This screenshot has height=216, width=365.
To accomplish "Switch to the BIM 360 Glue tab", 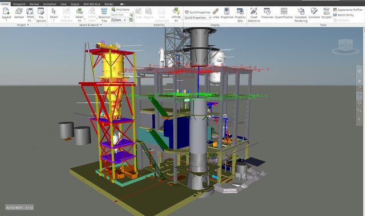I will (92, 4).
